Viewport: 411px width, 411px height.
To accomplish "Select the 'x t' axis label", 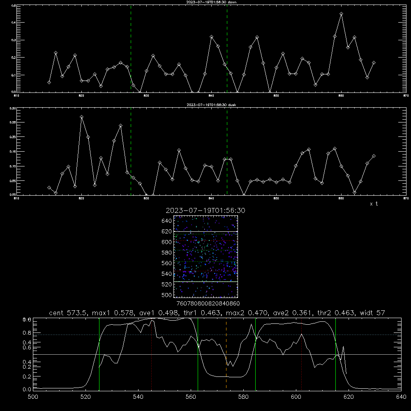I will (374, 204).
